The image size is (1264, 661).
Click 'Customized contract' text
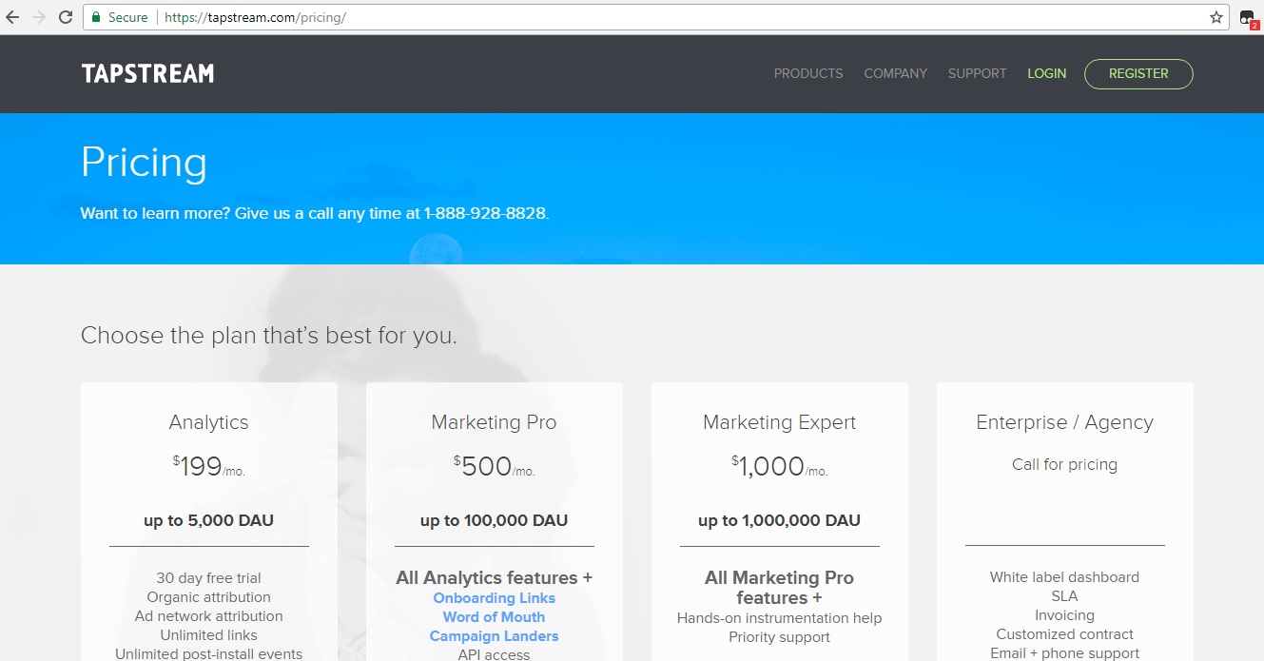pyautogui.click(x=1064, y=634)
